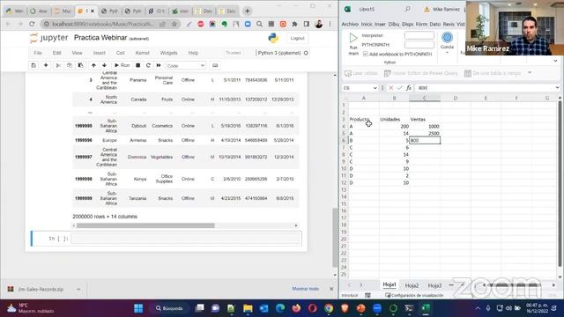Expand the 2m-Sales-Records.zip download options
The height and width of the screenshot is (317, 564).
(x=78, y=290)
